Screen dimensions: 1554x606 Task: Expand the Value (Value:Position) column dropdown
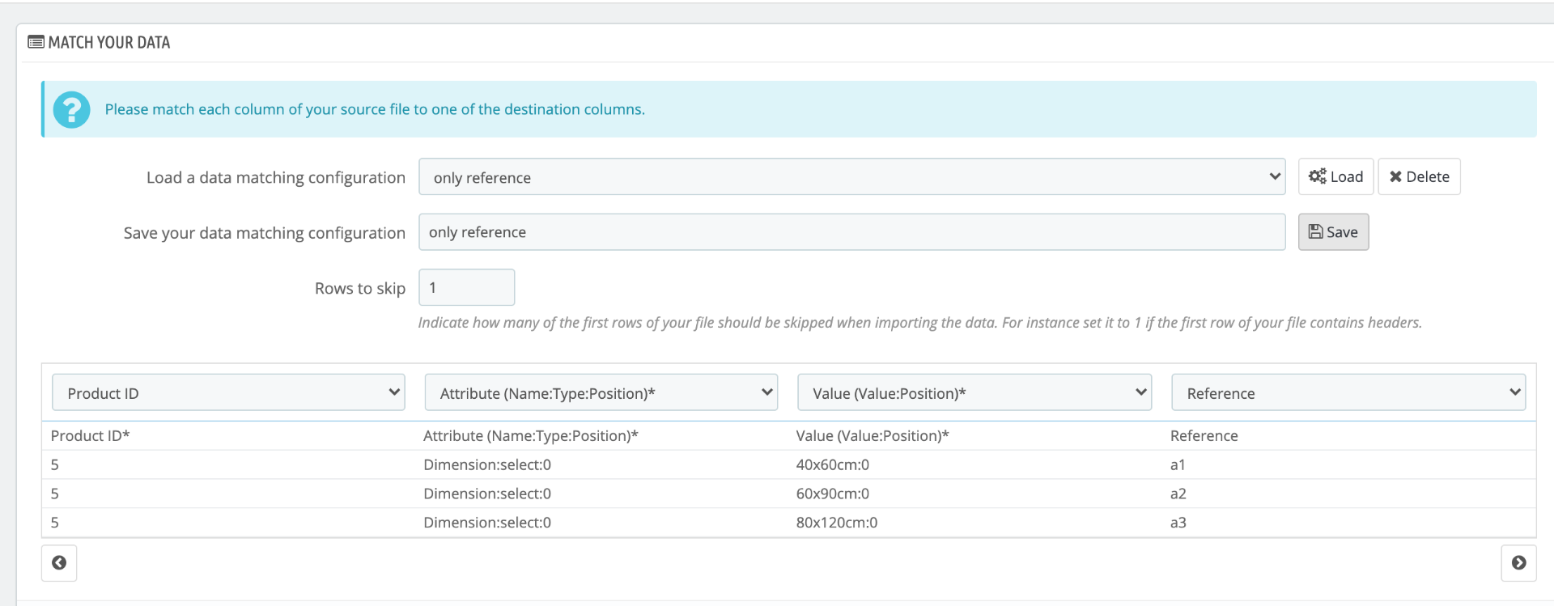pos(974,393)
